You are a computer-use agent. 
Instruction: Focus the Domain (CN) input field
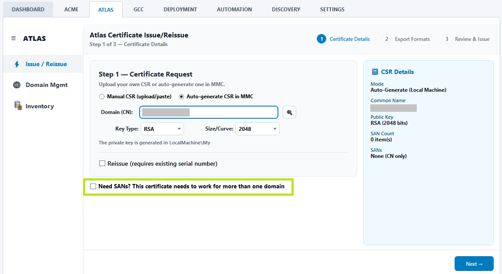209,112
